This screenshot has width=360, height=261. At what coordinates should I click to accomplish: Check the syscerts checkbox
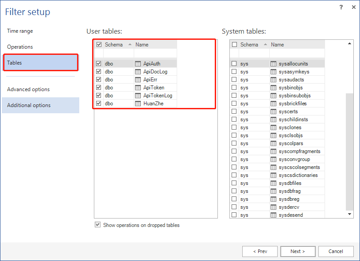pyautogui.click(x=234, y=111)
